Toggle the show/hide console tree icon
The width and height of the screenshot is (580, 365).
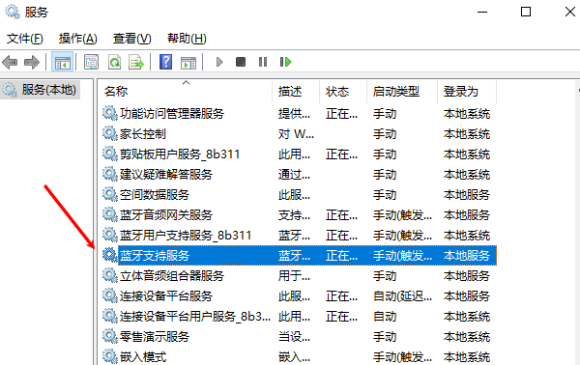click(x=62, y=62)
